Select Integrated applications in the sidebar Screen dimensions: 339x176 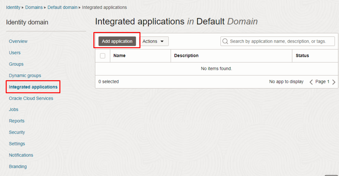[x=33, y=87]
